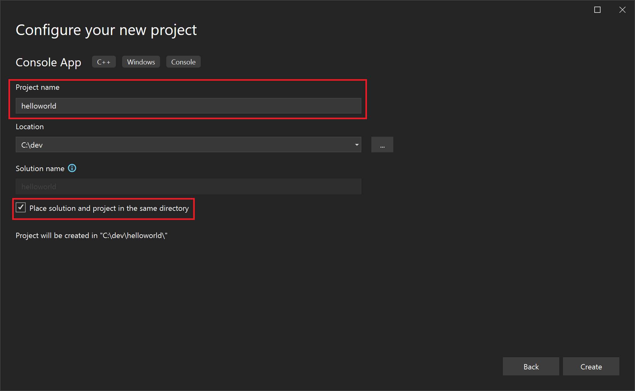Click the Project name input field
This screenshot has width=635, height=391.
click(x=188, y=106)
